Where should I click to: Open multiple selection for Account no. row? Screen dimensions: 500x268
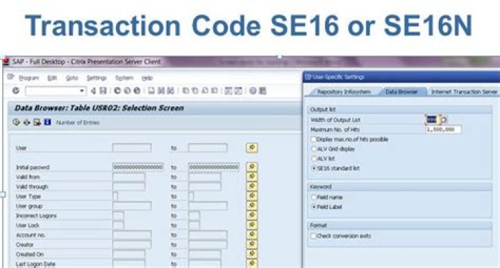252,235
